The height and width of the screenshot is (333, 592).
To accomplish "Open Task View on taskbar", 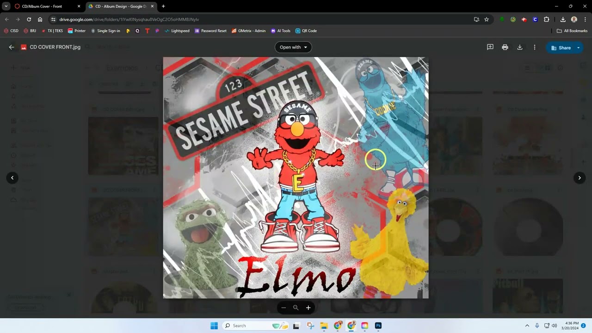I will (296, 326).
